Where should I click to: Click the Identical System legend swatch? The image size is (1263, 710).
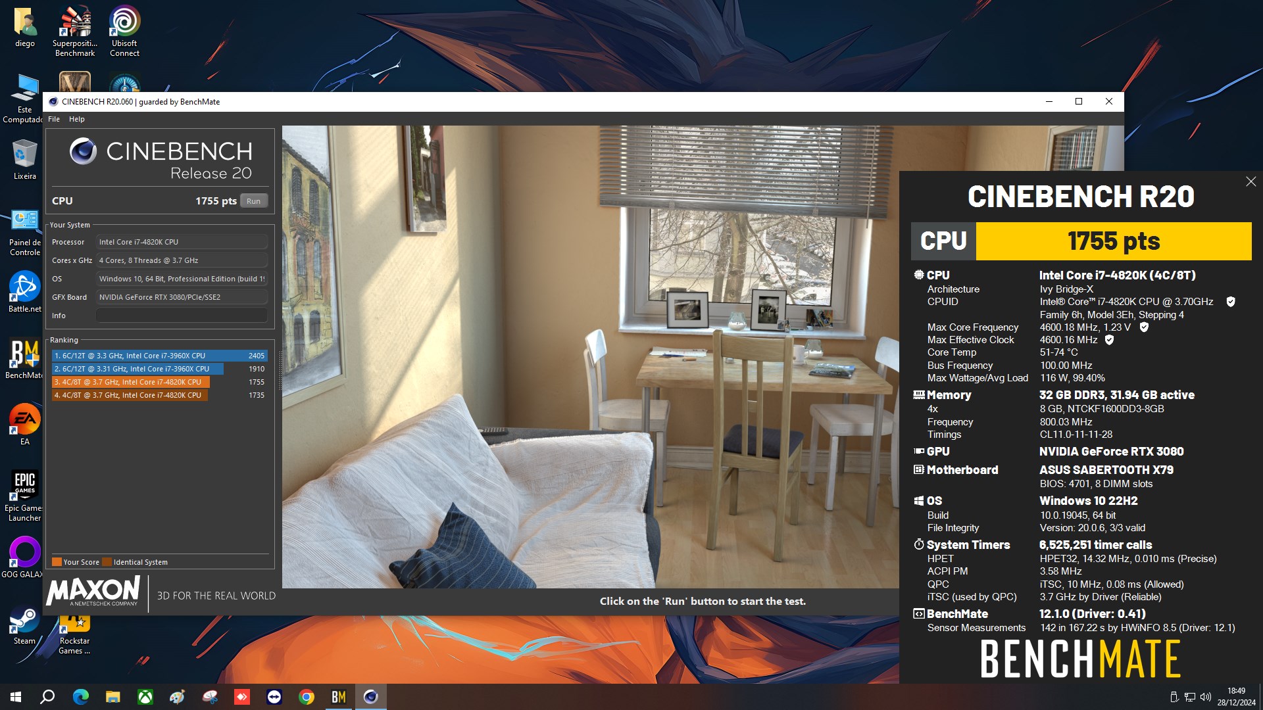coord(107,562)
